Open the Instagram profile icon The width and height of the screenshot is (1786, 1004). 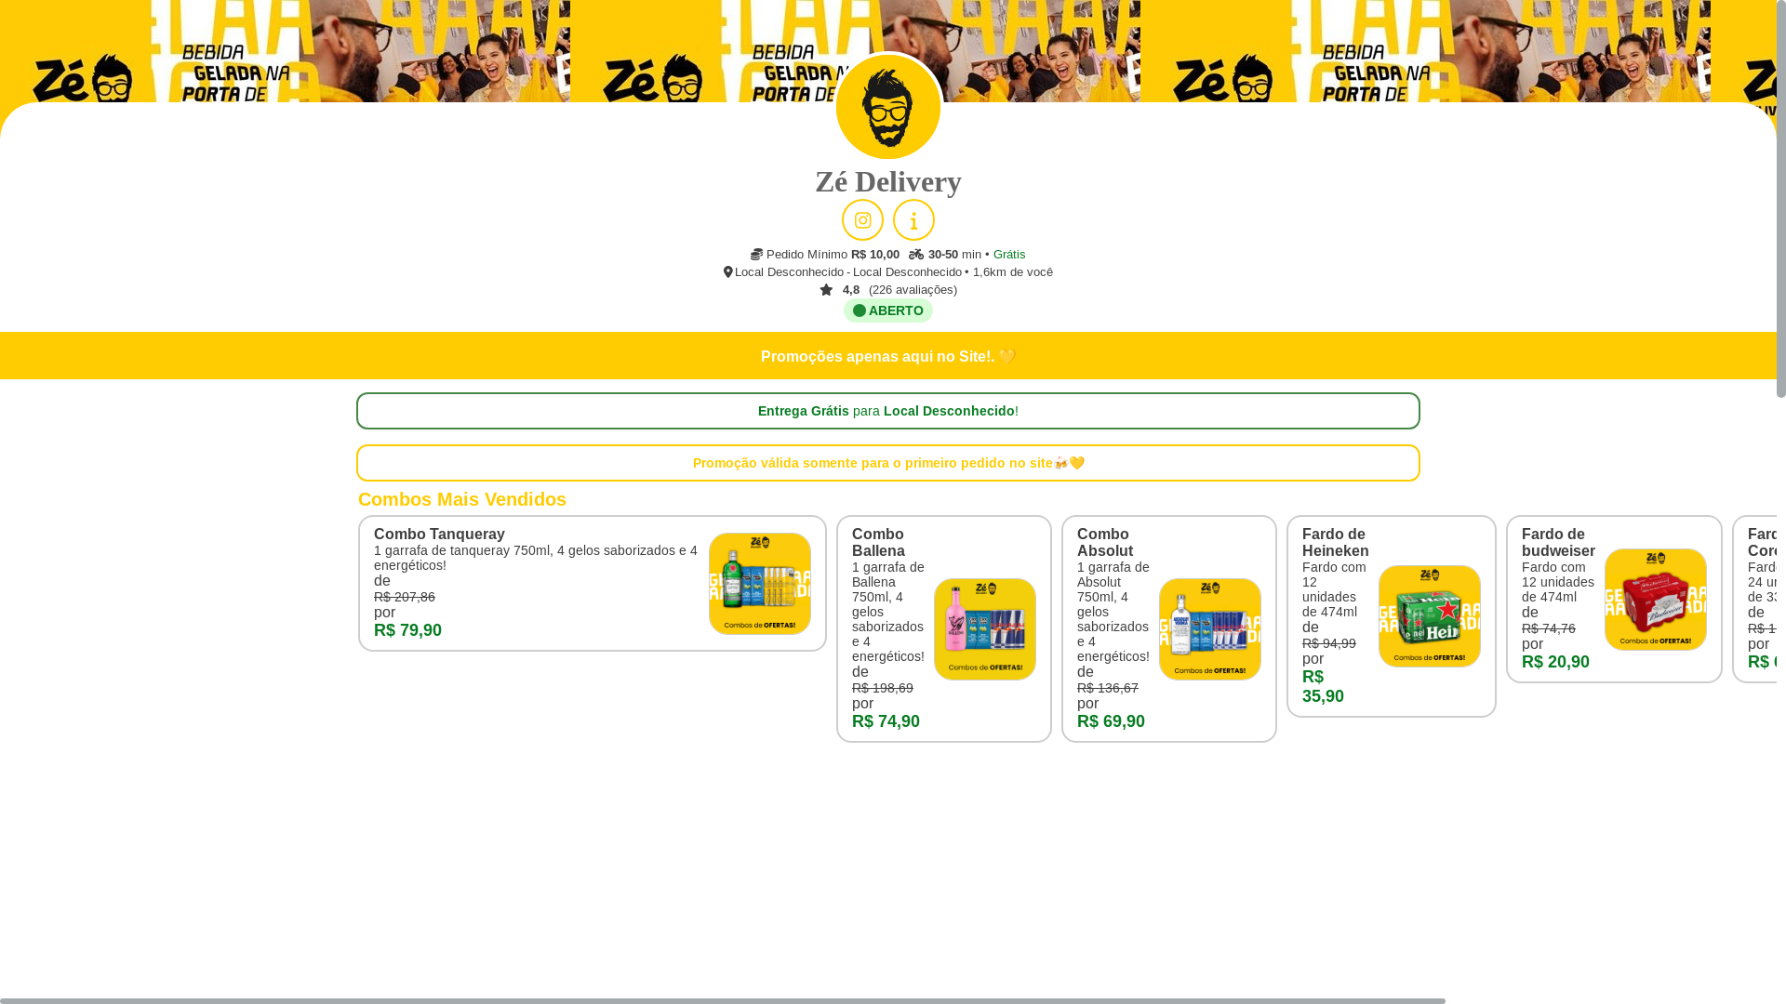pyautogui.click(x=862, y=220)
